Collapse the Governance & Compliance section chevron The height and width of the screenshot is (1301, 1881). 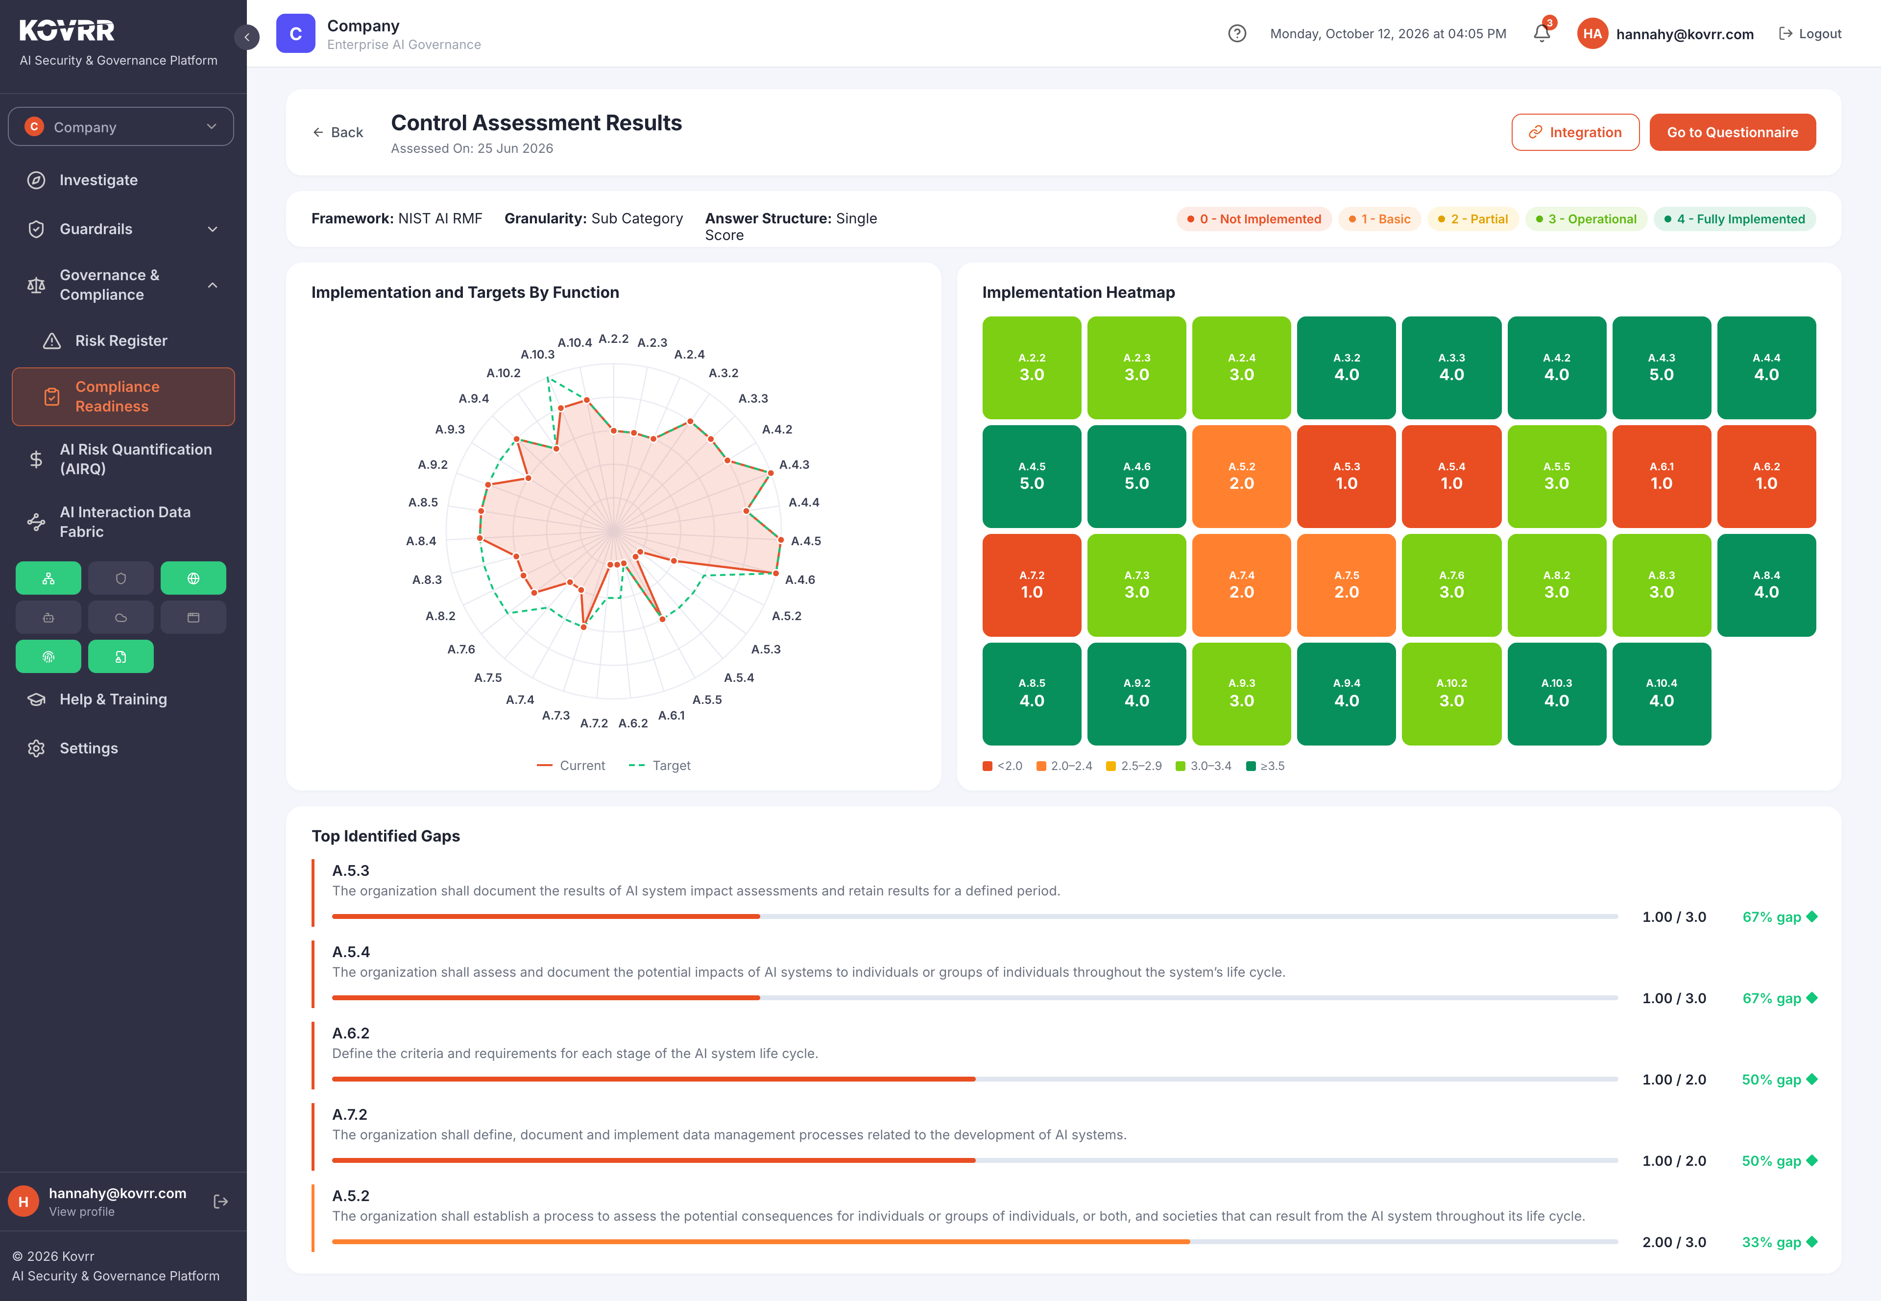click(x=213, y=285)
